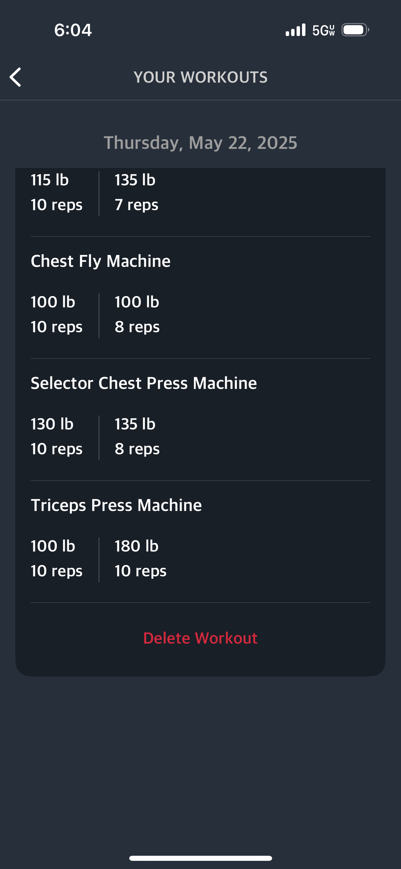Select the 135 lb 7 reps set
The height and width of the screenshot is (869, 401).
[x=136, y=192]
